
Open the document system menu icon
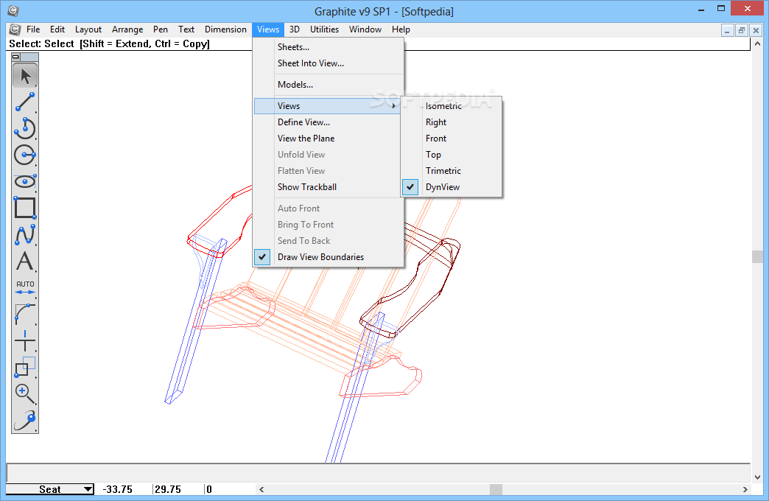15,29
